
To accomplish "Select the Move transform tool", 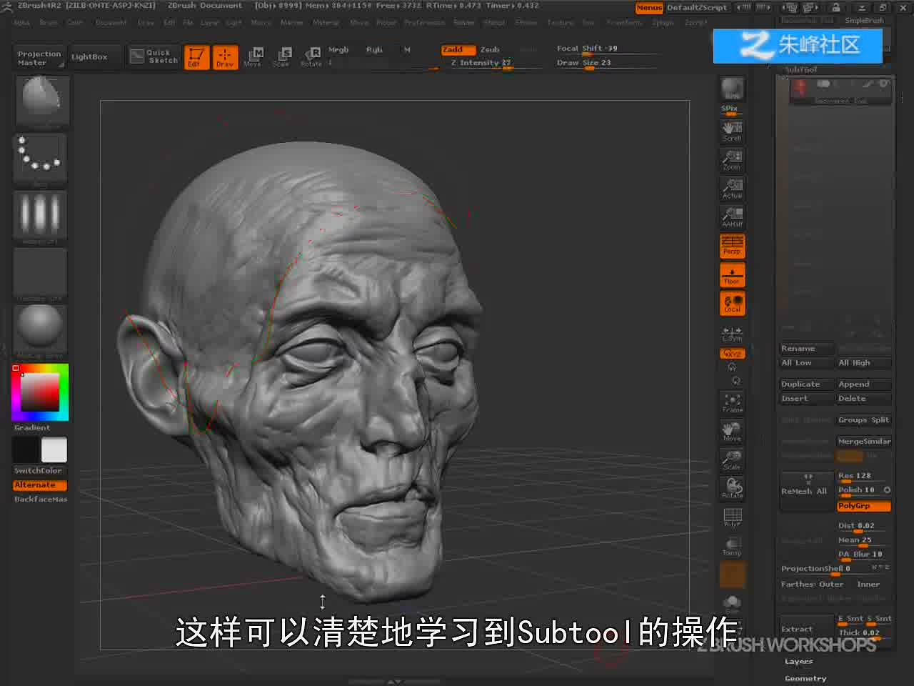I will coord(253,57).
